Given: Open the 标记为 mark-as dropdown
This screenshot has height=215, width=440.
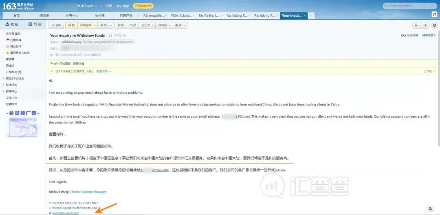Looking at the screenshot, I should (x=147, y=25).
